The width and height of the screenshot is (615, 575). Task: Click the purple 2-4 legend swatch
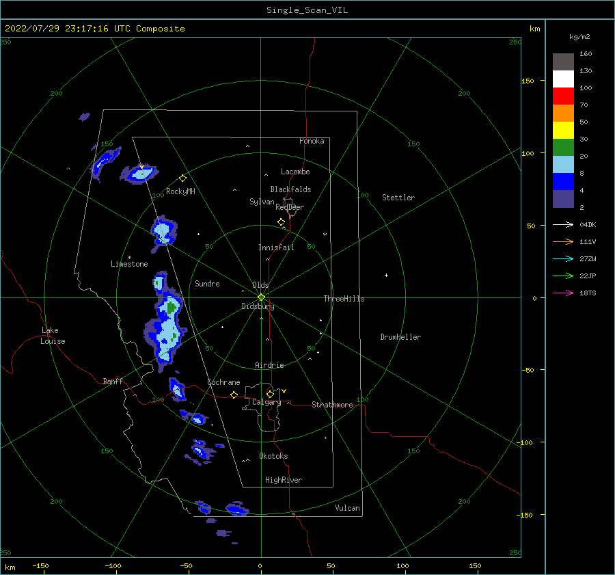[563, 198]
